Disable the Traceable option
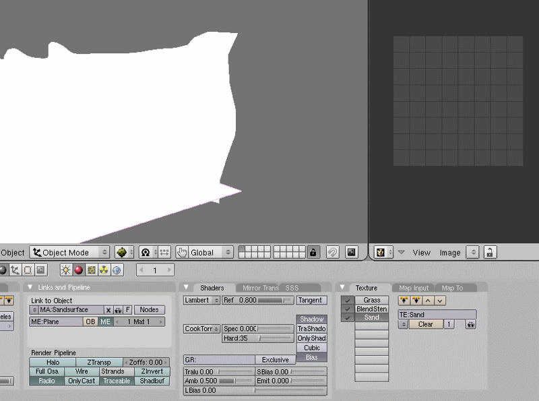This screenshot has height=401, width=539. [x=117, y=381]
